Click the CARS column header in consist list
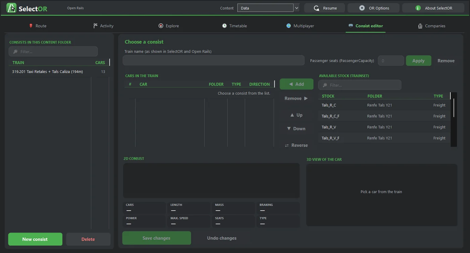 [x=100, y=62]
